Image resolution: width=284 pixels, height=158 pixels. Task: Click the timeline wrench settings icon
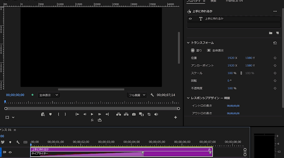[18, 142]
